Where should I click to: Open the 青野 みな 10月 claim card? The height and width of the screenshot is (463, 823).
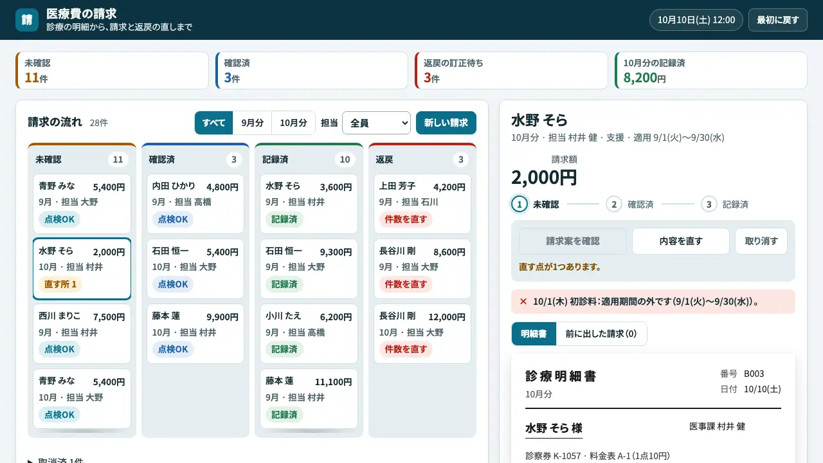(82, 399)
